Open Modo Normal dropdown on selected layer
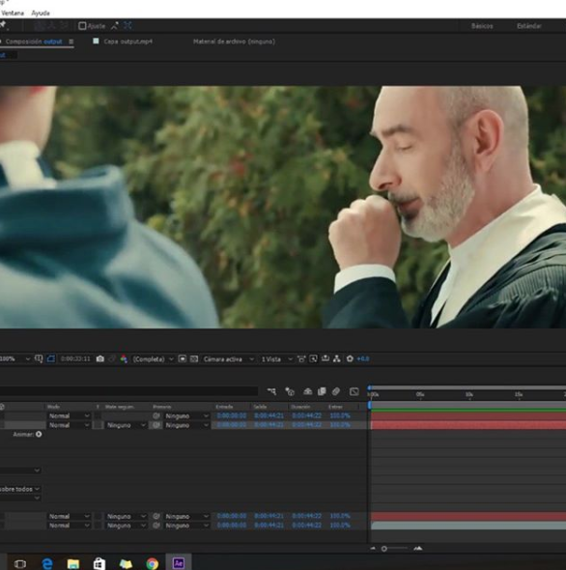Screen dimensions: 566x570 coord(70,425)
